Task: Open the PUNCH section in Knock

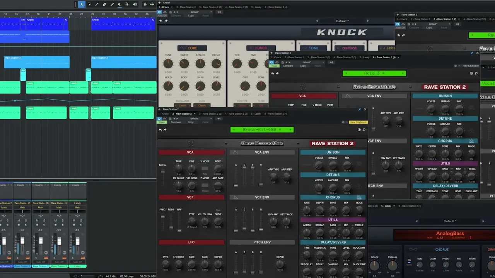Action: [x=260, y=48]
